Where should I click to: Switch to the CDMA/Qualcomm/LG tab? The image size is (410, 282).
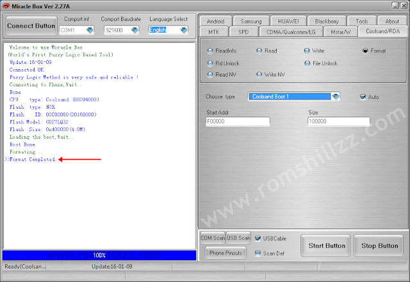click(x=291, y=32)
